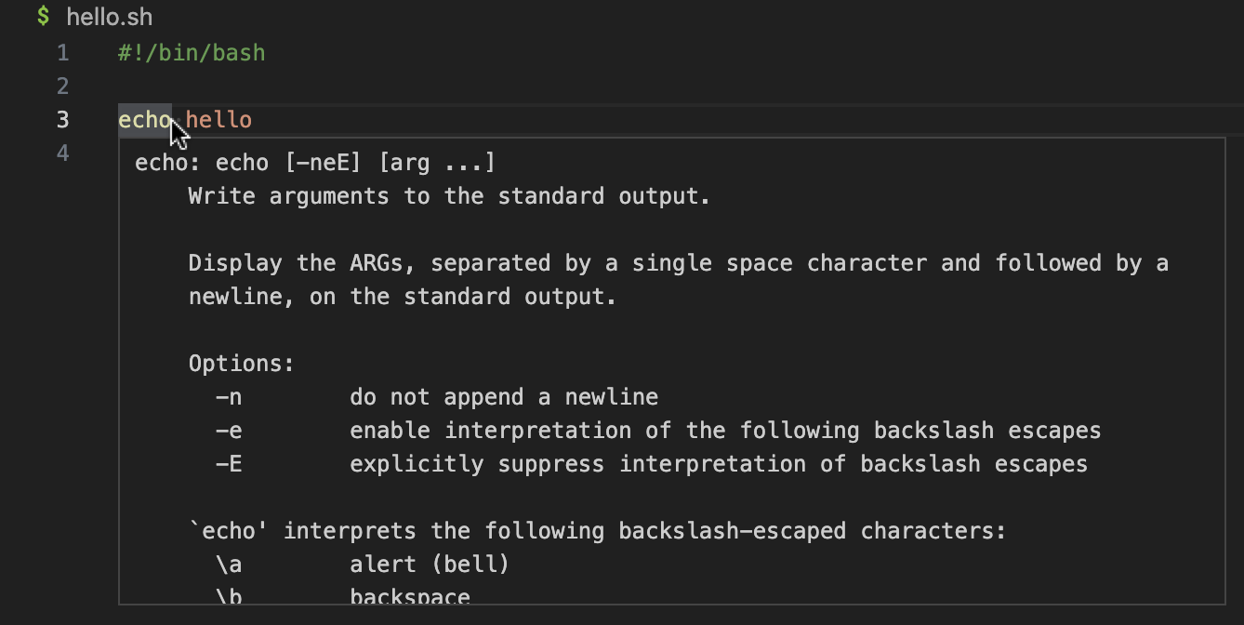Screen dimensions: 1244x625
Task: Click line number 1 in the gutter
Action: tap(63, 53)
